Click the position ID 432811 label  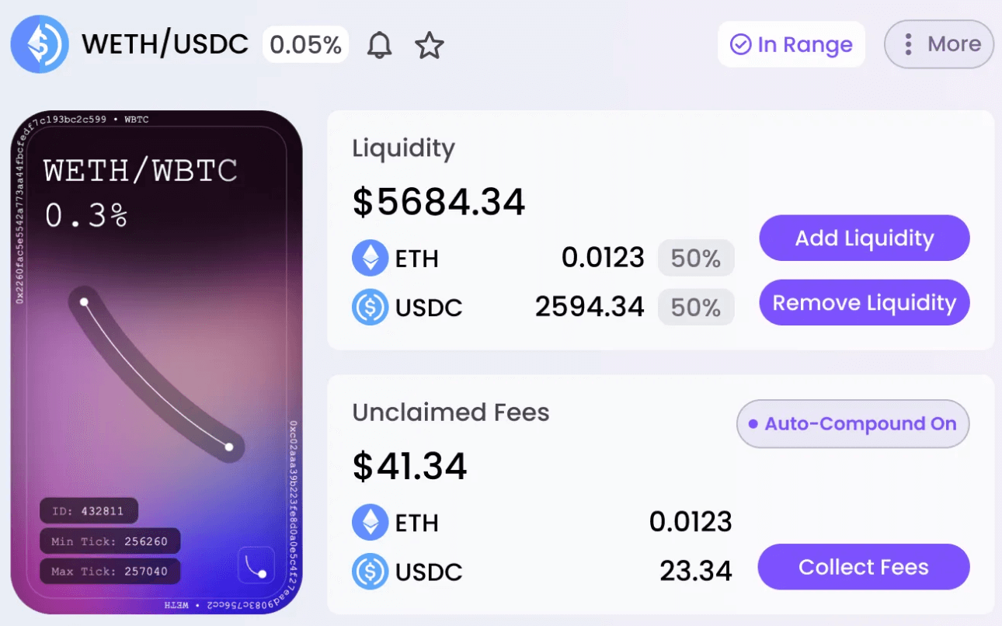coord(89,511)
